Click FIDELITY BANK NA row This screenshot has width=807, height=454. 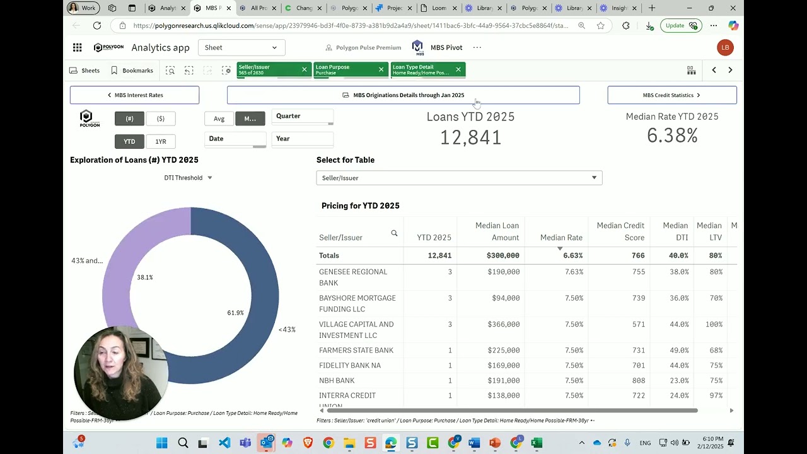coord(526,366)
